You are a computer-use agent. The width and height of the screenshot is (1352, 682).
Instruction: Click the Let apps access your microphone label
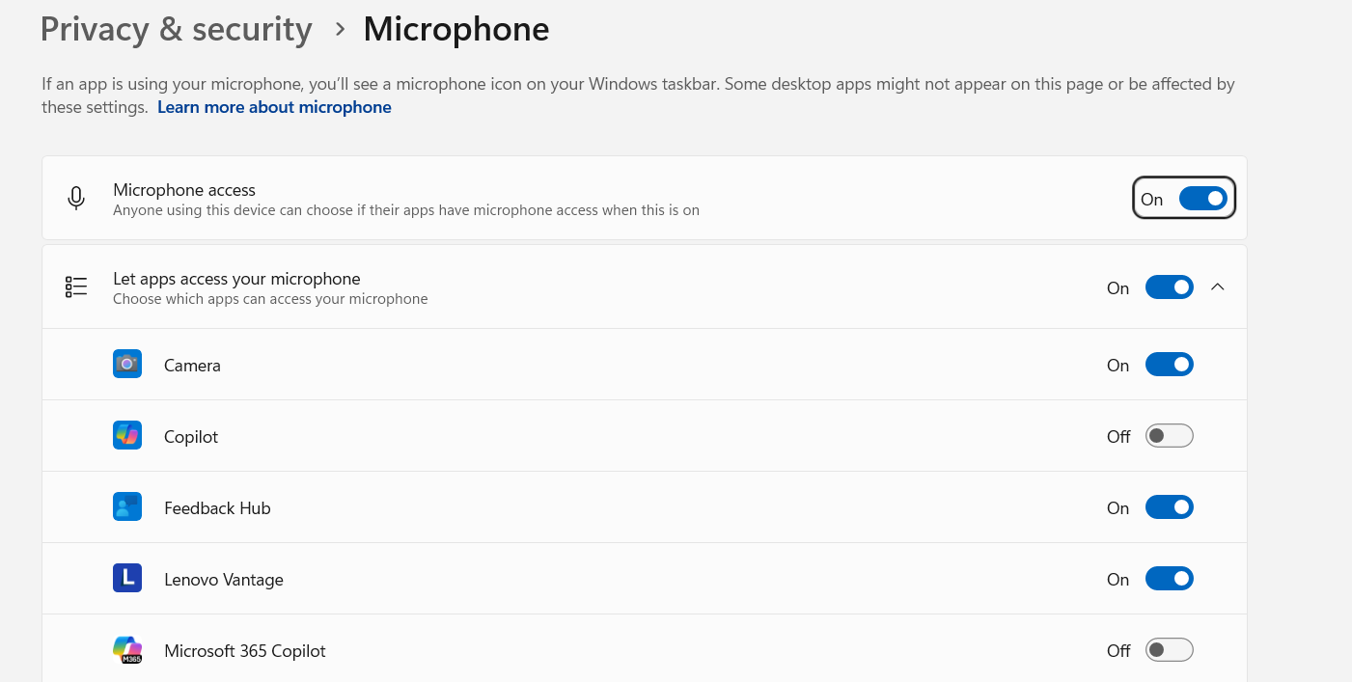pos(236,279)
